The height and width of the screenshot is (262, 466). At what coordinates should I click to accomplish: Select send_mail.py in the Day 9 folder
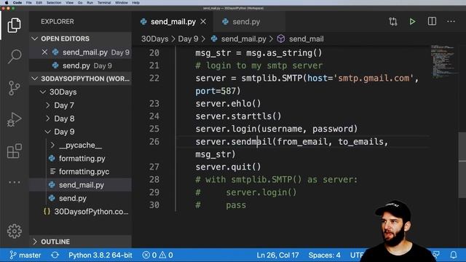coord(81,185)
